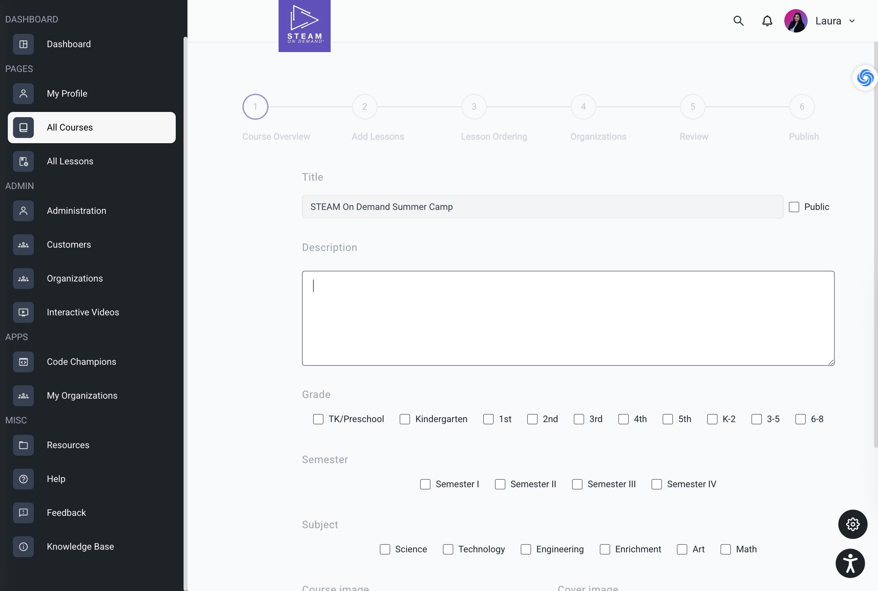
Task: Click the settings gear button
Action: tap(852, 524)
